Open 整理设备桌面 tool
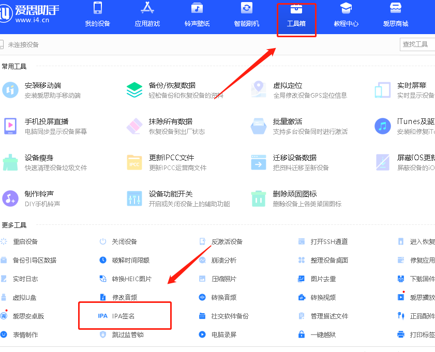 click(323, 261)
